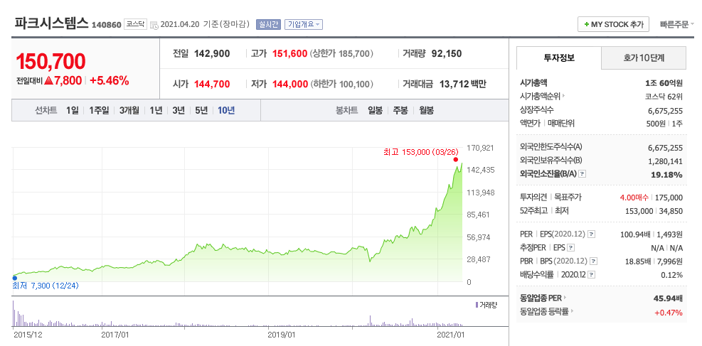Click the stock code 140860
This screenshot has width=702, height=346.
click(106, 25)
